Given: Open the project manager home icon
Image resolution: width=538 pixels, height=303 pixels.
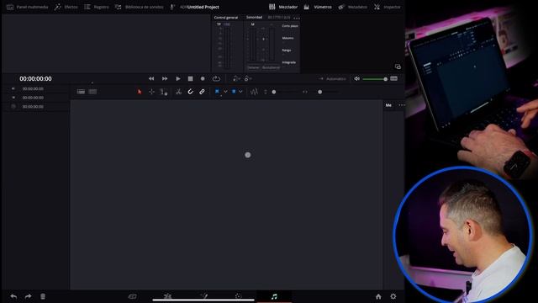Looking at the screenshot, I should pyautogui.click(x=378, y=296).
